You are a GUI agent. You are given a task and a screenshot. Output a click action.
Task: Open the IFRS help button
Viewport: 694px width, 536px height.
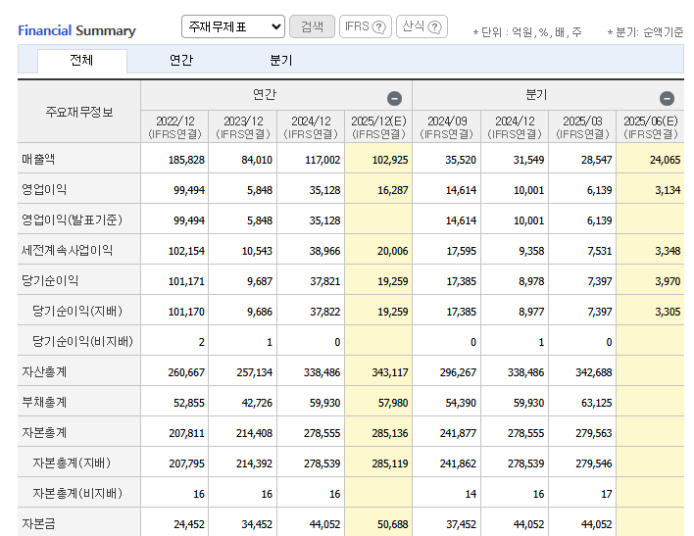click(366, 26)
